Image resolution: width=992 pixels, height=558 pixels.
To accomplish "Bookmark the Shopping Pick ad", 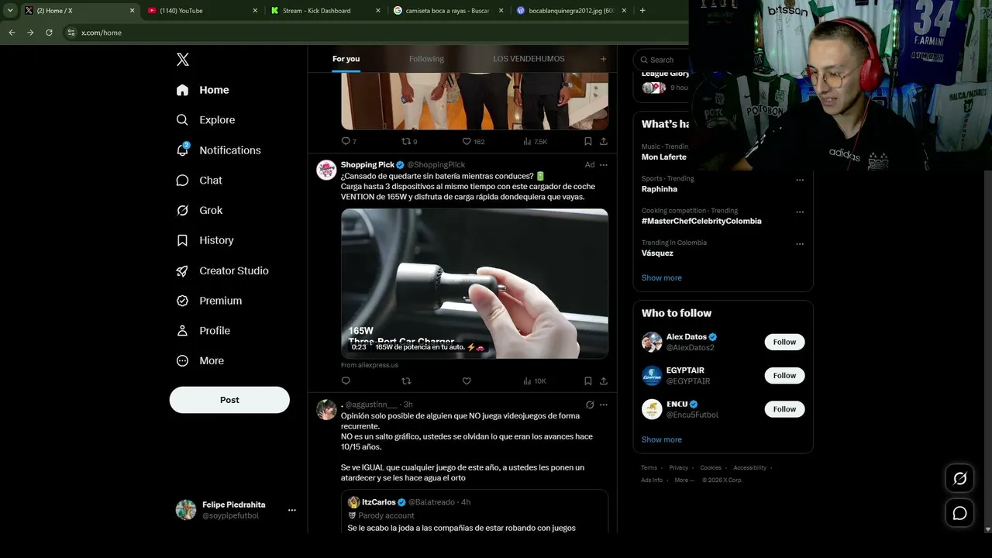I will point(587,381).
